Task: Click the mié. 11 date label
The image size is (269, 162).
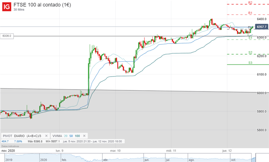Action: click(171, 151)
